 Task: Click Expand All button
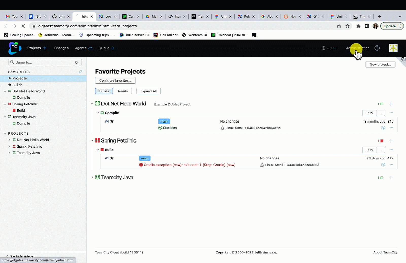point(148,91)
